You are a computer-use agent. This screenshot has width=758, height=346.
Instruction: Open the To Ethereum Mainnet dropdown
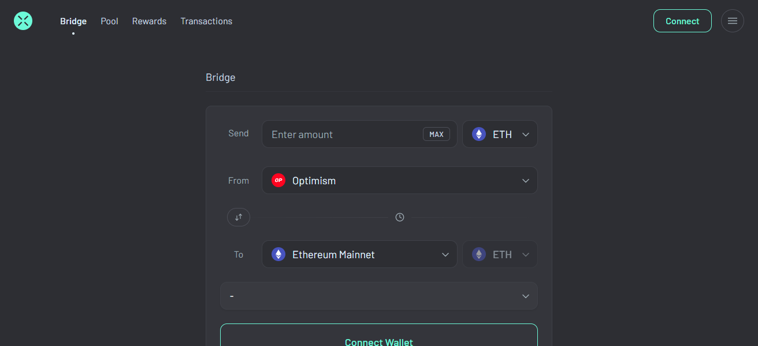[x=359, y=254]
